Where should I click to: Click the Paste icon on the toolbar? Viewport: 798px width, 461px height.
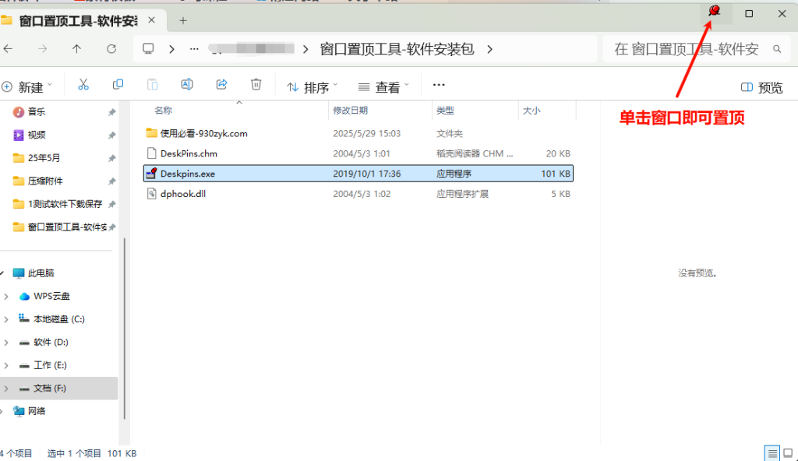[152, 84]
